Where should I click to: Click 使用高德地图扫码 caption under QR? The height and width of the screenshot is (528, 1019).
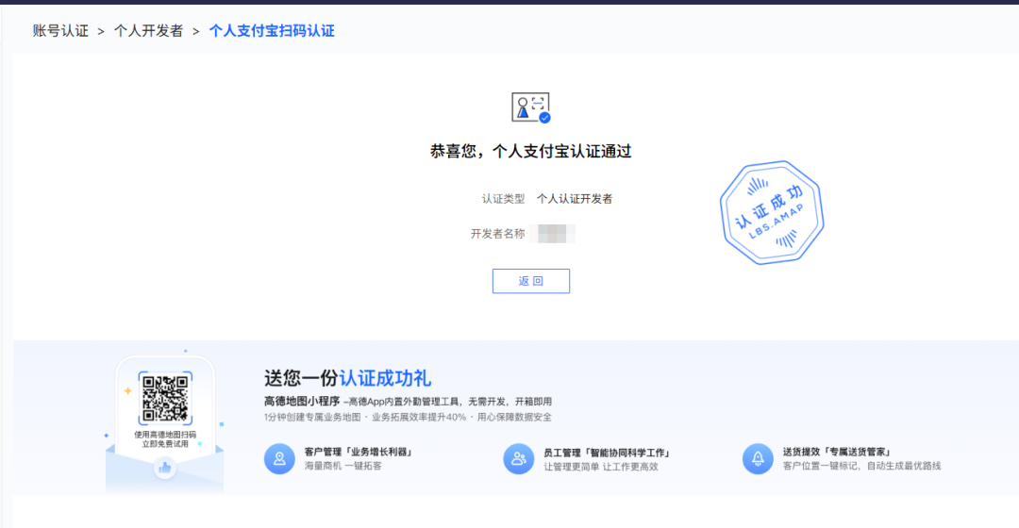165,435
